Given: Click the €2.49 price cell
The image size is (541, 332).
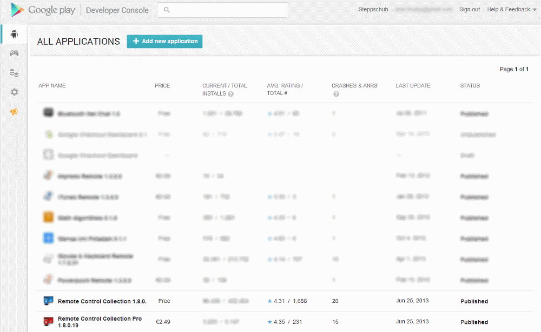Looking at the screenshot, I should click(x=163, y=322).
